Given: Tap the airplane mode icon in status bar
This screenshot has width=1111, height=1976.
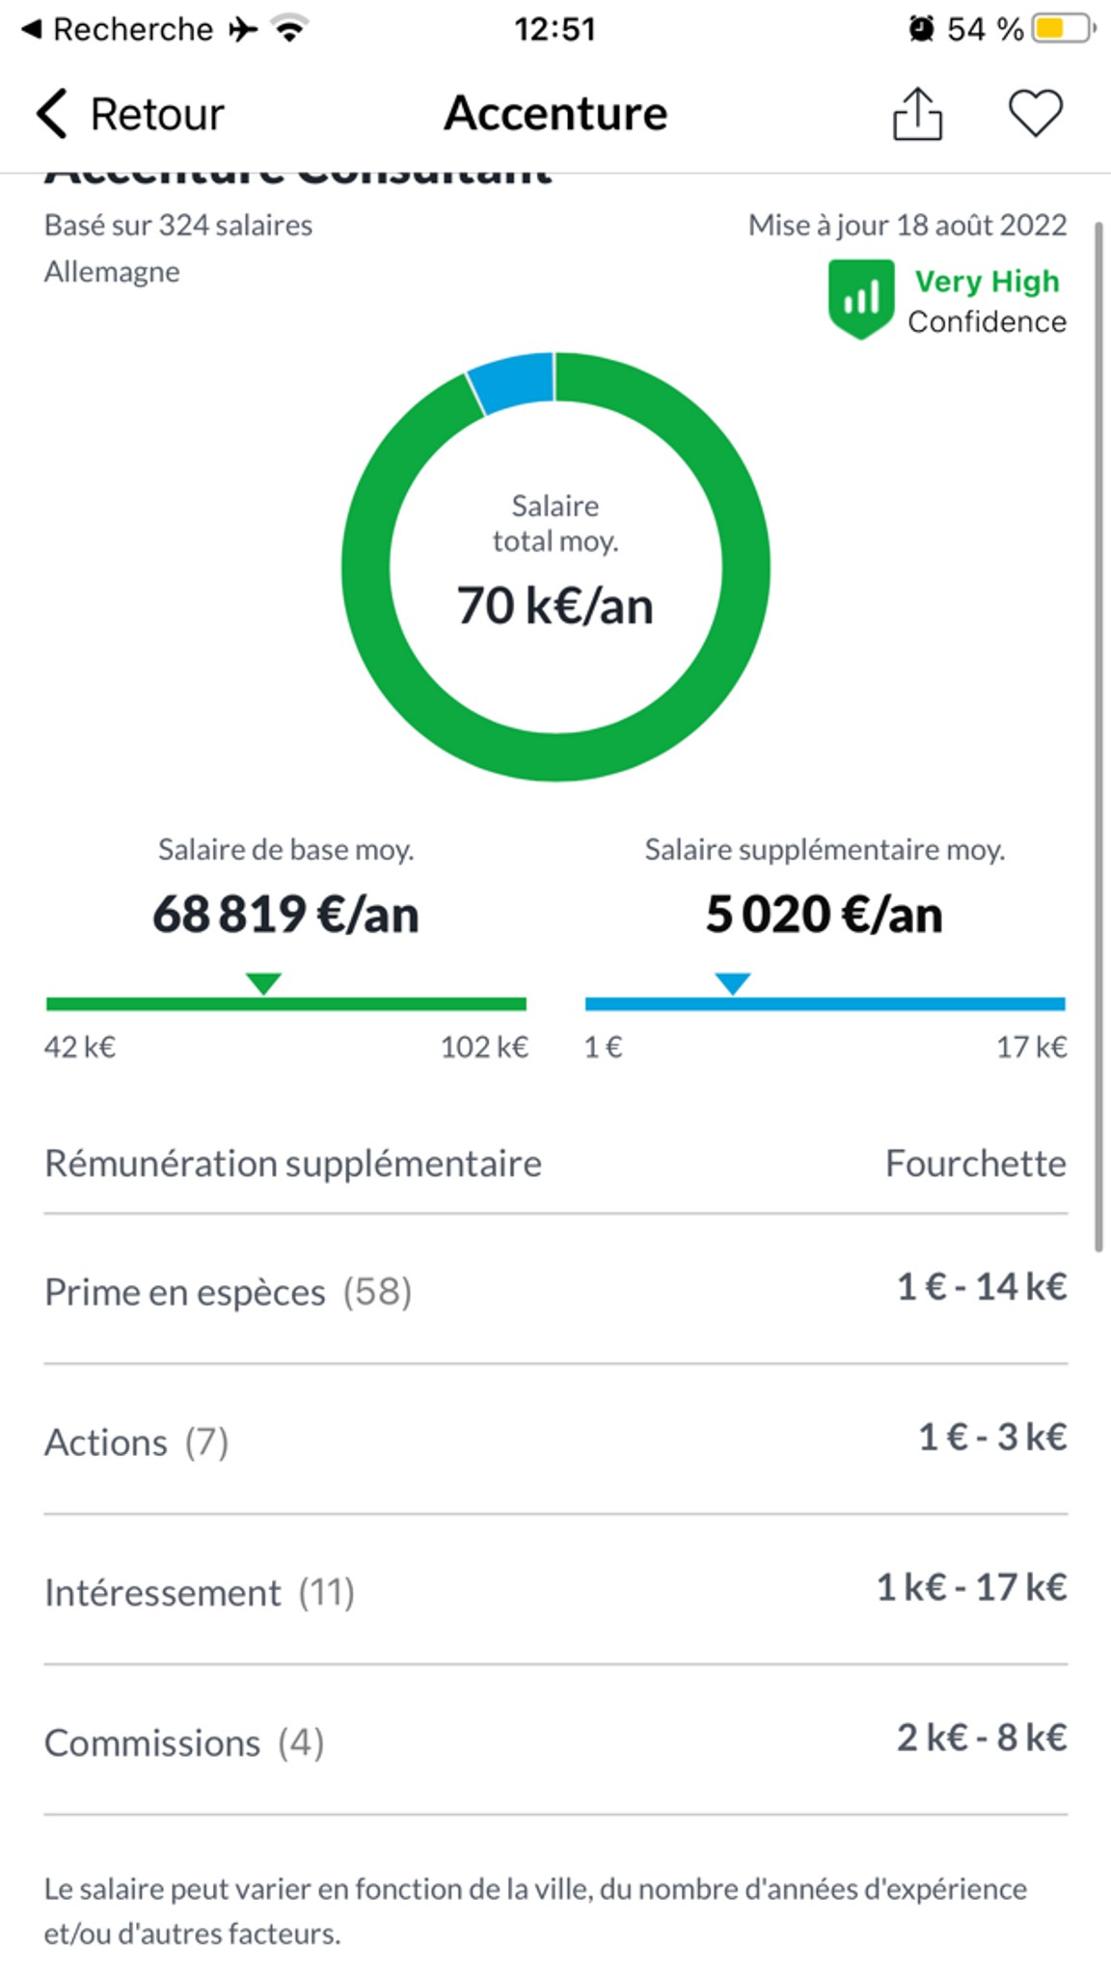Looking at the screenshot, I should point(244,29).
